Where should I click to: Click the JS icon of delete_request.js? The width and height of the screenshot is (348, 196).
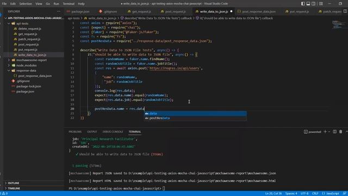[15, 29]
